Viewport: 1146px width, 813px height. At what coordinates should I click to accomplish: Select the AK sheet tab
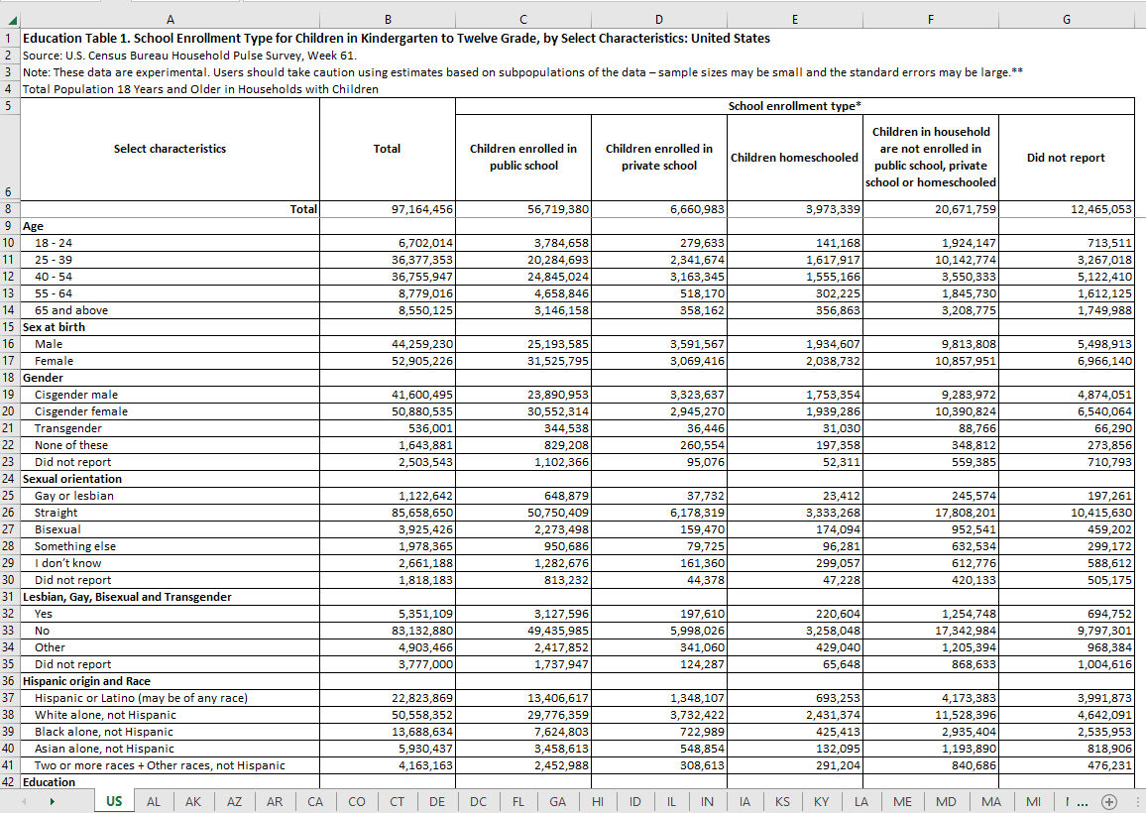tap(193, 801)
